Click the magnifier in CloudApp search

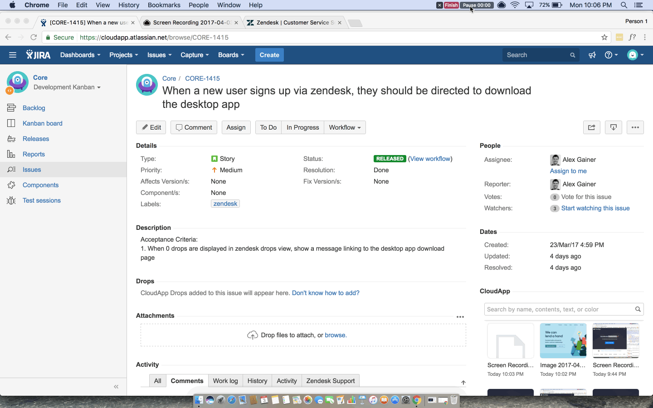(x=638, y=309)
